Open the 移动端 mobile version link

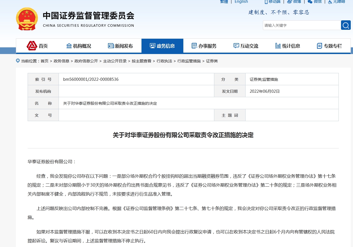click(272, 2)
